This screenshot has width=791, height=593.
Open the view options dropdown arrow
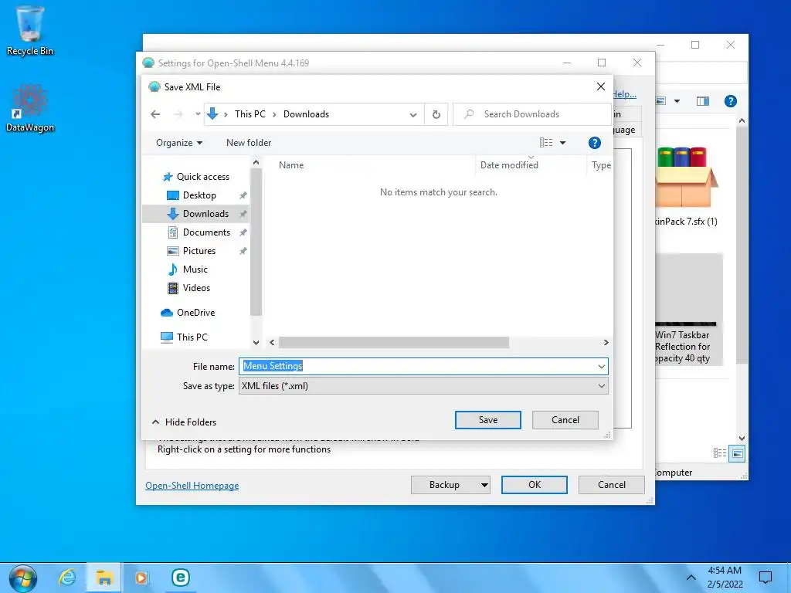click(x=563, y=143)
